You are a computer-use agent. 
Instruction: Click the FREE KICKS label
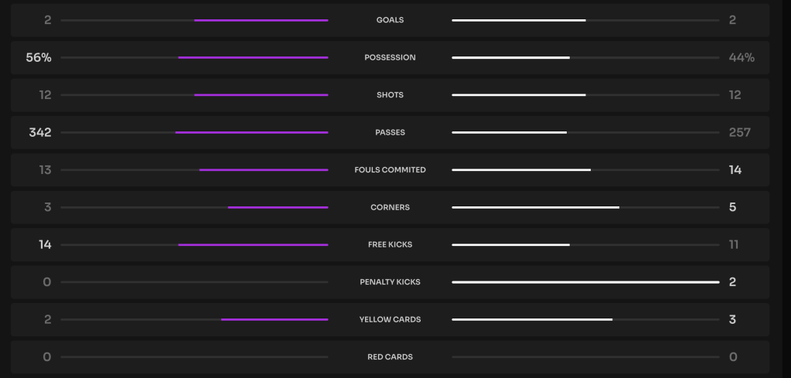click(390, 245)
